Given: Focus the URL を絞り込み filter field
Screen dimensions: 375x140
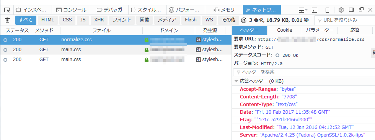Looking at the screenshot, I should 345,20.
